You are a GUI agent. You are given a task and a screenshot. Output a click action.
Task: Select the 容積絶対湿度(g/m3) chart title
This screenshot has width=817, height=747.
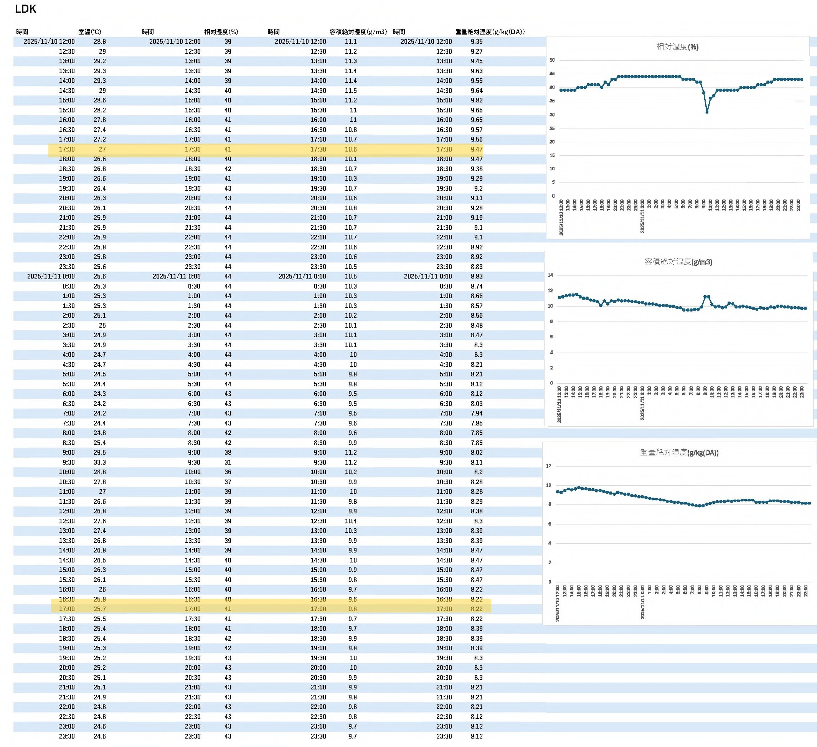(678, 262)
